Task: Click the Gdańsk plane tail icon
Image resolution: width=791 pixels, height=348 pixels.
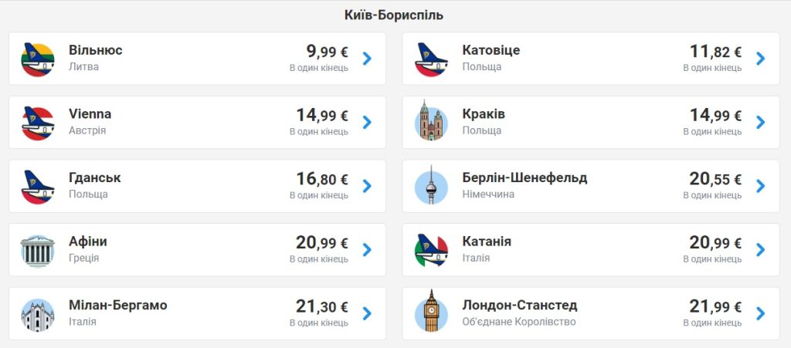Action: point(38,186)
